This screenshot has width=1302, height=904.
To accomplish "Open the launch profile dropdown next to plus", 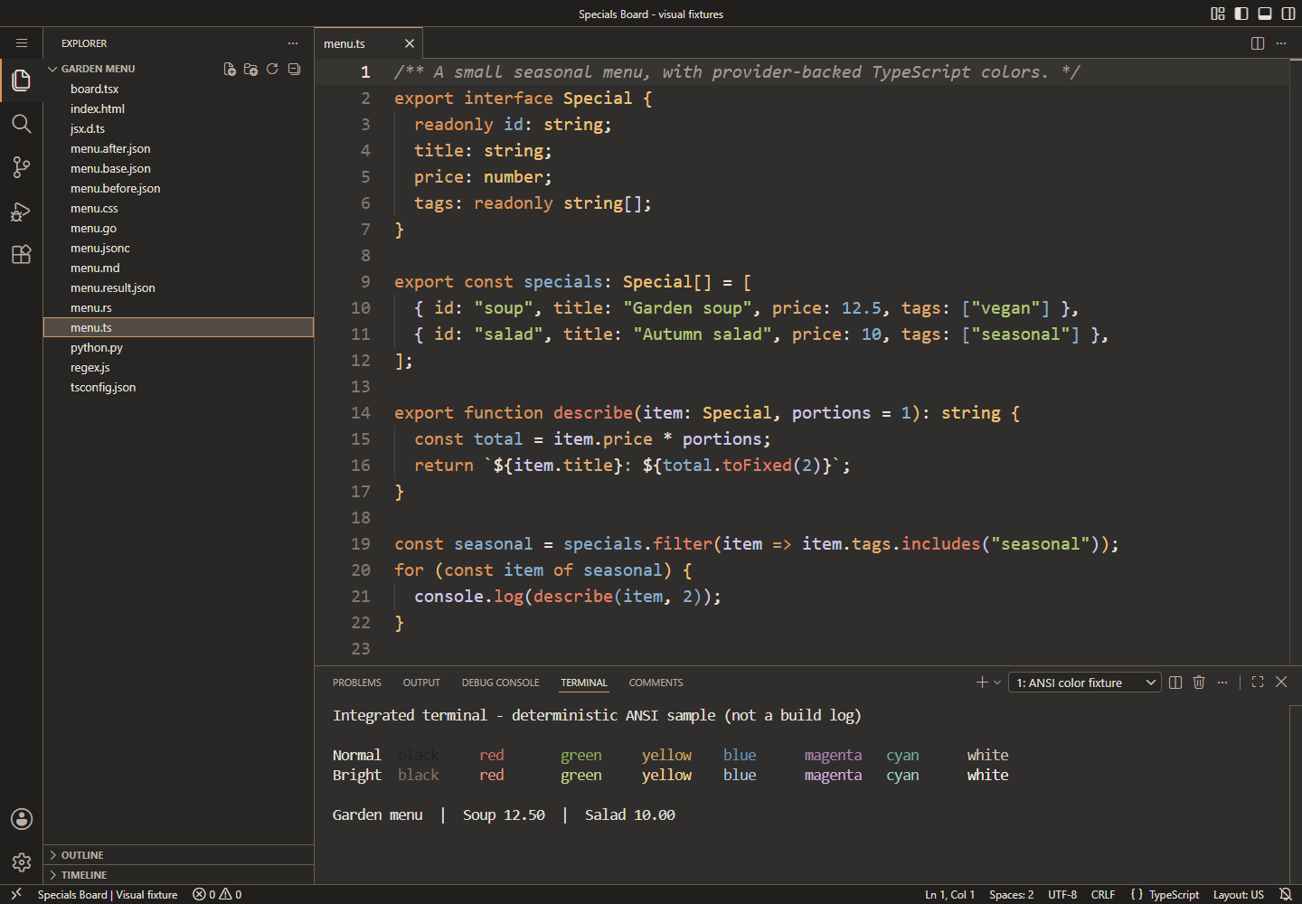I will click(997, 683).
